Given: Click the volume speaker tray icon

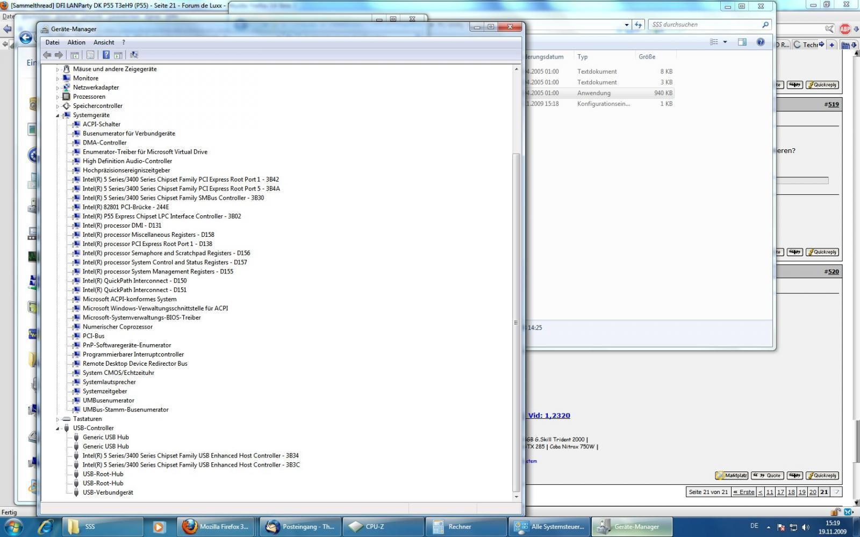Looking at the screenshot, I should [805, 527].
